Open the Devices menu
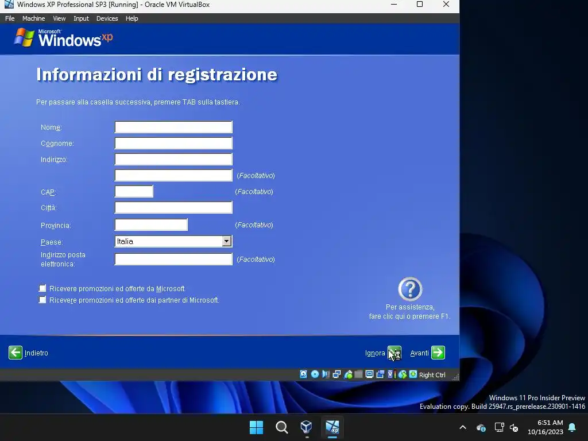Image resolution: width=588 pixels, height=441 pixels. tap(107, 18)
